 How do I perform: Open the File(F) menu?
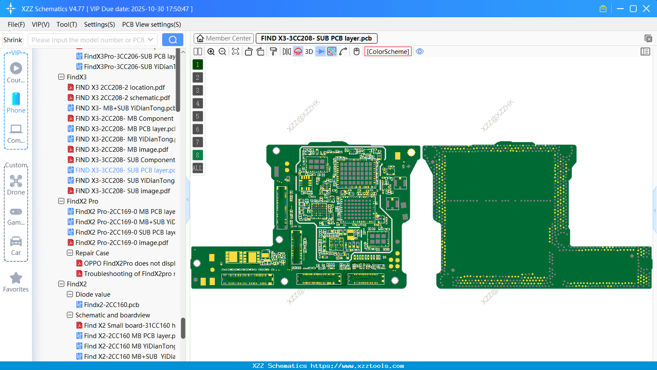pos(16,25)
